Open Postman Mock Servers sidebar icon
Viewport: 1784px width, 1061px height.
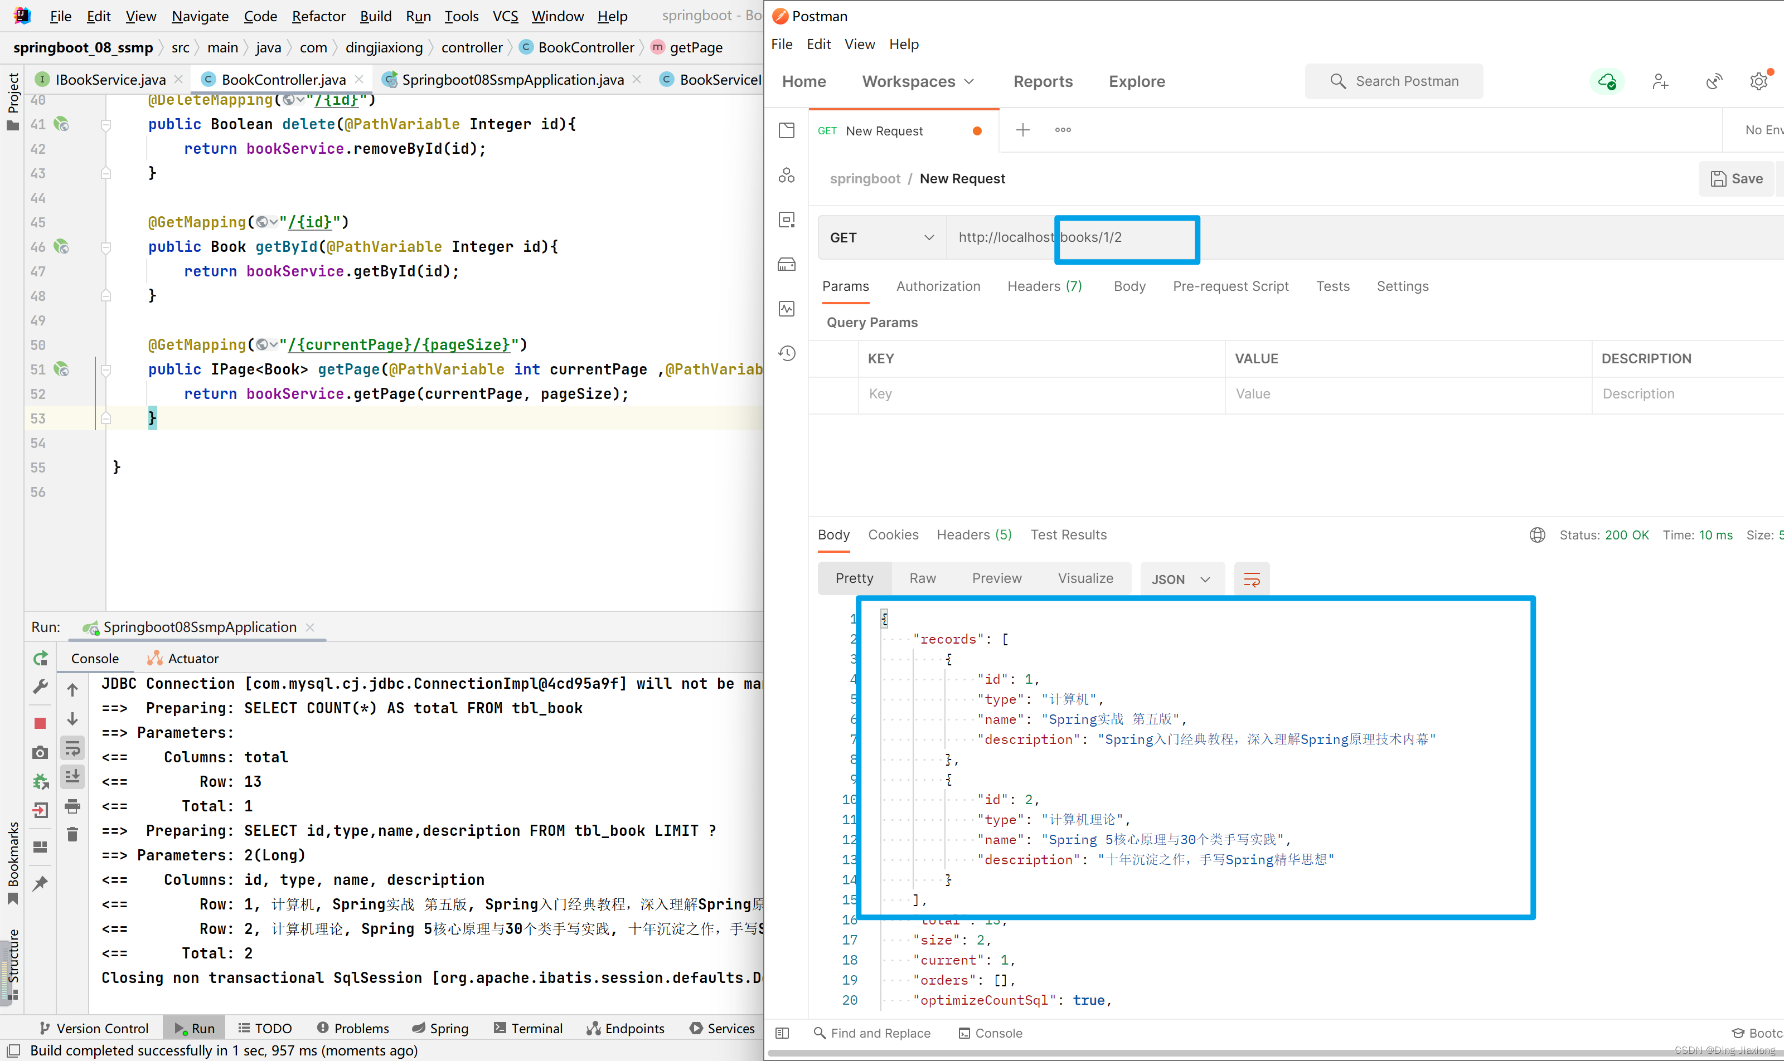point(786,265)
